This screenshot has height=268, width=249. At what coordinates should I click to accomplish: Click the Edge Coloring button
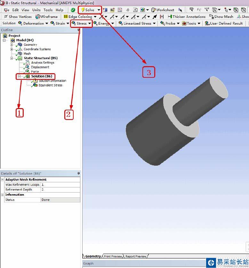tap(78, 17)
